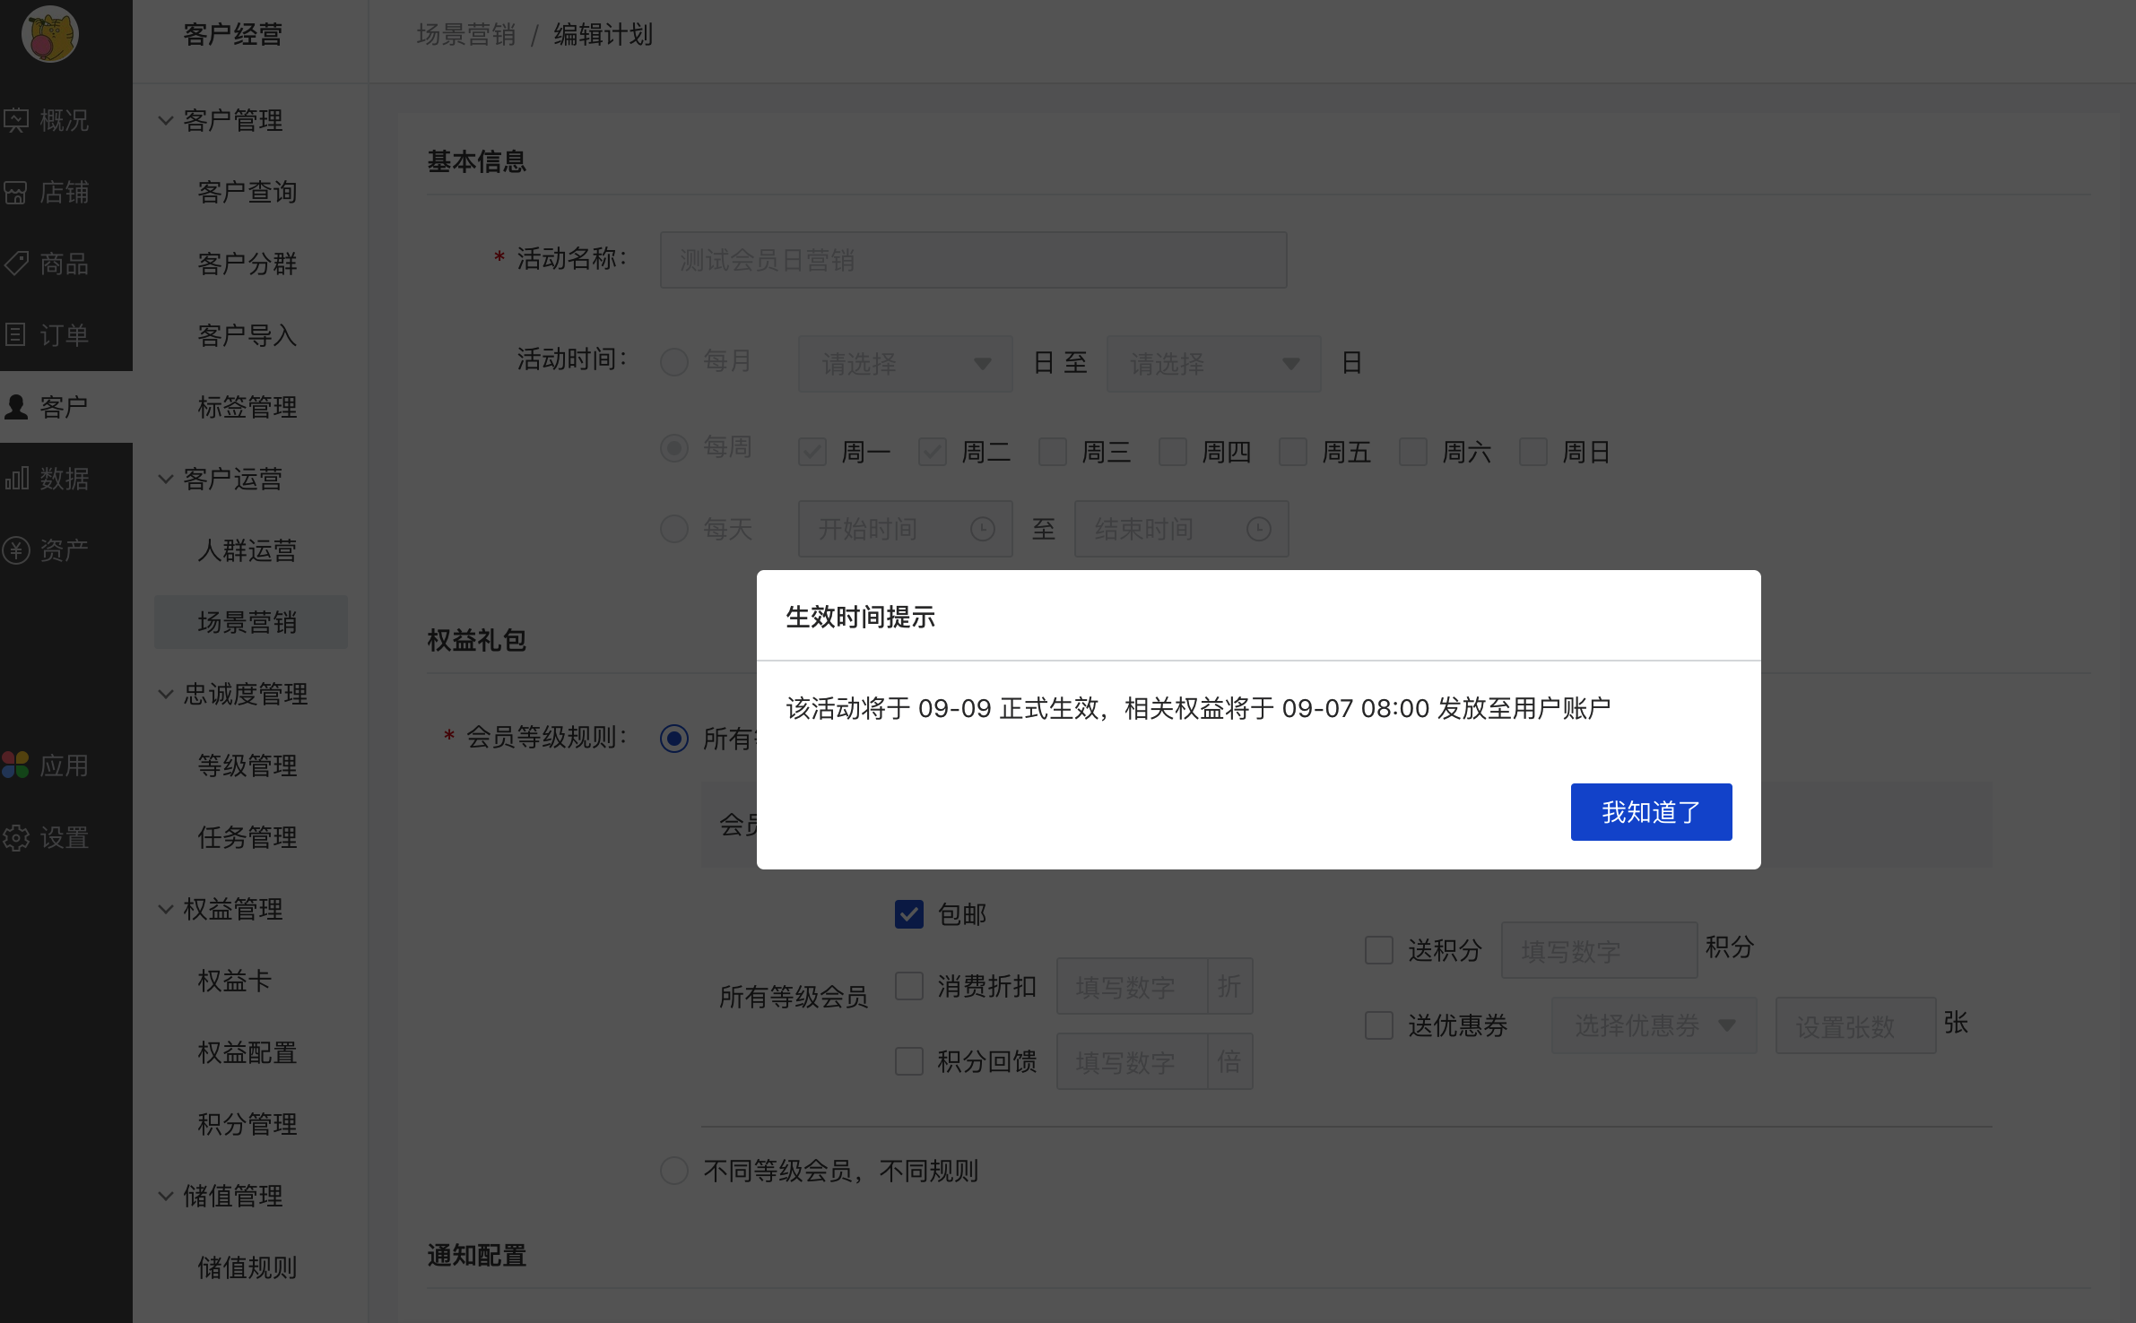The width and height of the screenshot is (2136, 1323).
Task: Click the 设置张数 input field
Action: pos(1856,1025)
